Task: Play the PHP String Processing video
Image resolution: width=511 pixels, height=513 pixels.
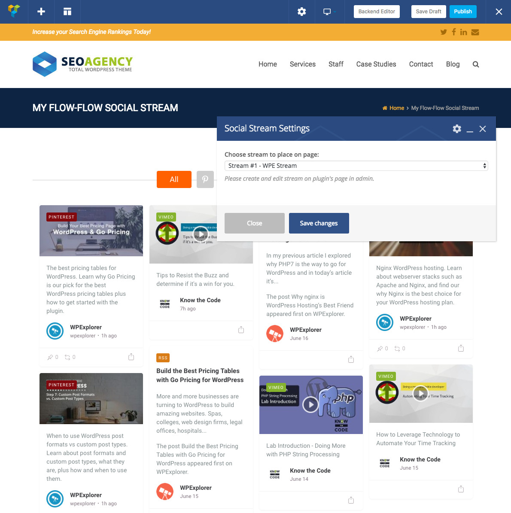Action: click(310, 405)
